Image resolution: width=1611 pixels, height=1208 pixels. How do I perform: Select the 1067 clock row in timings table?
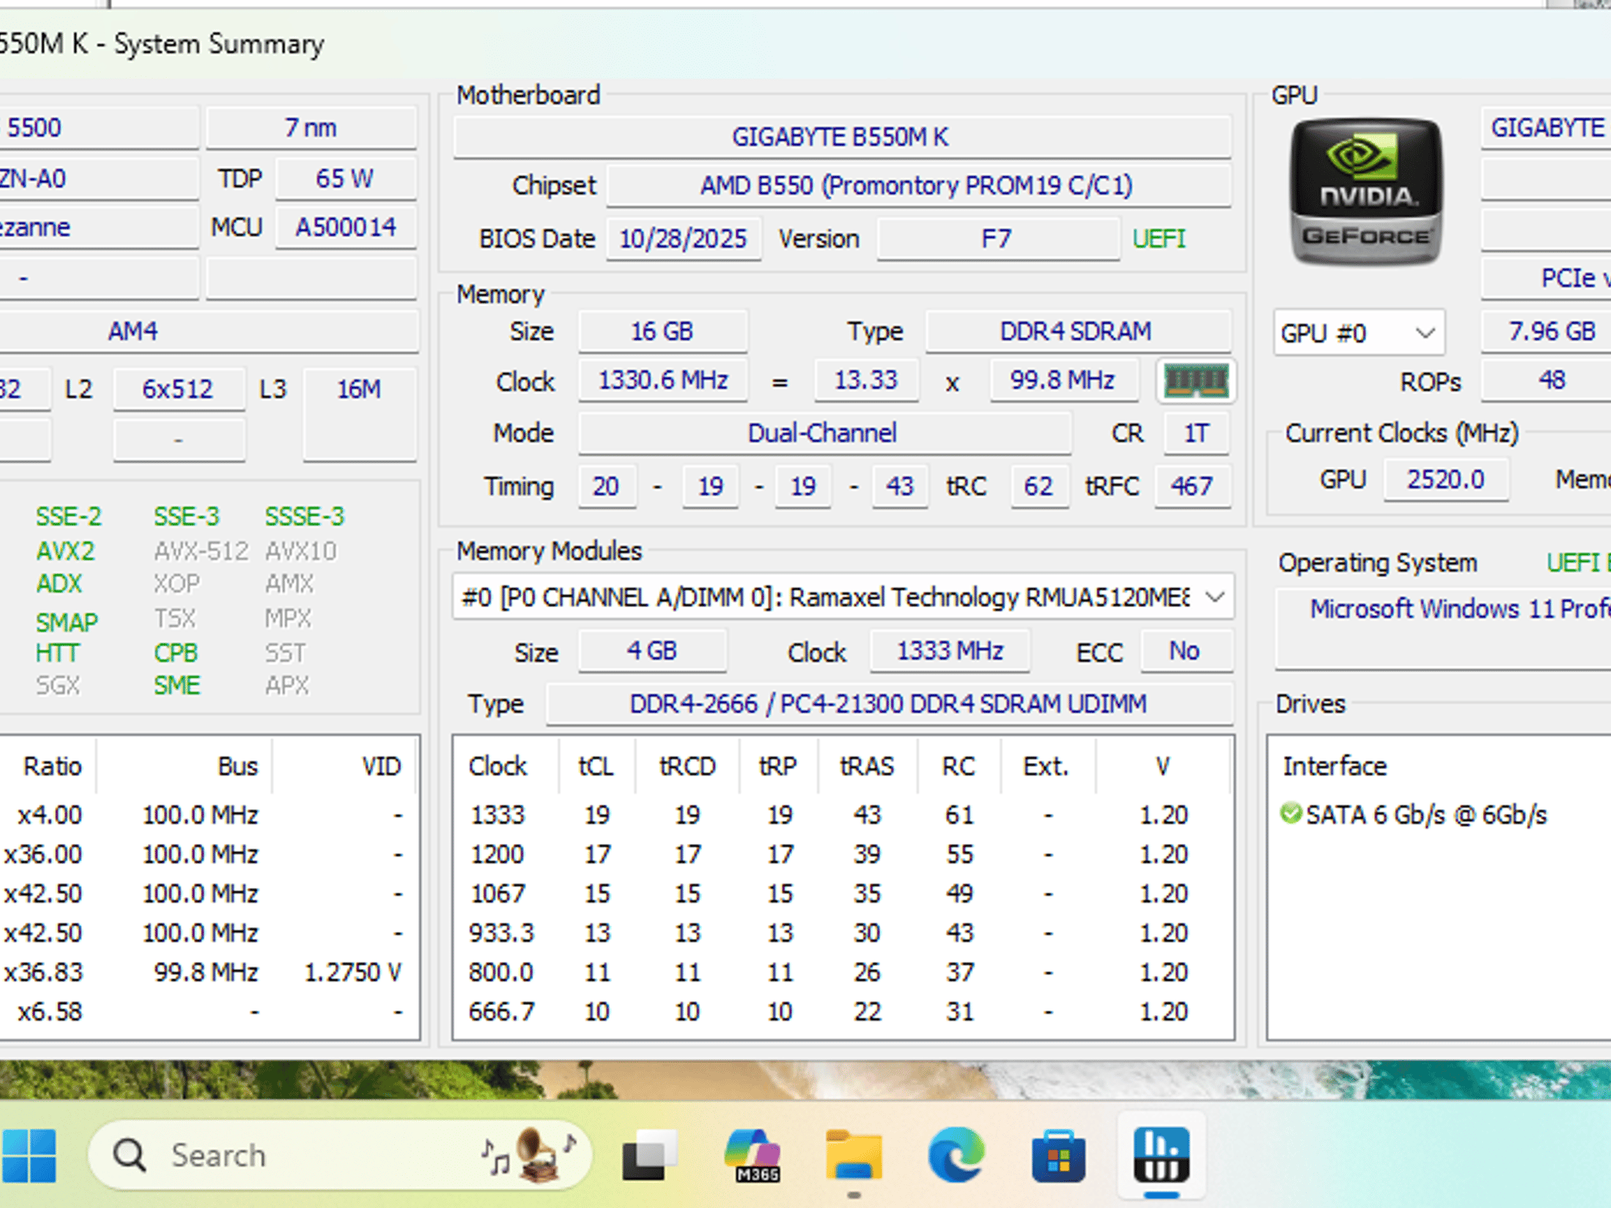point(842,893)
